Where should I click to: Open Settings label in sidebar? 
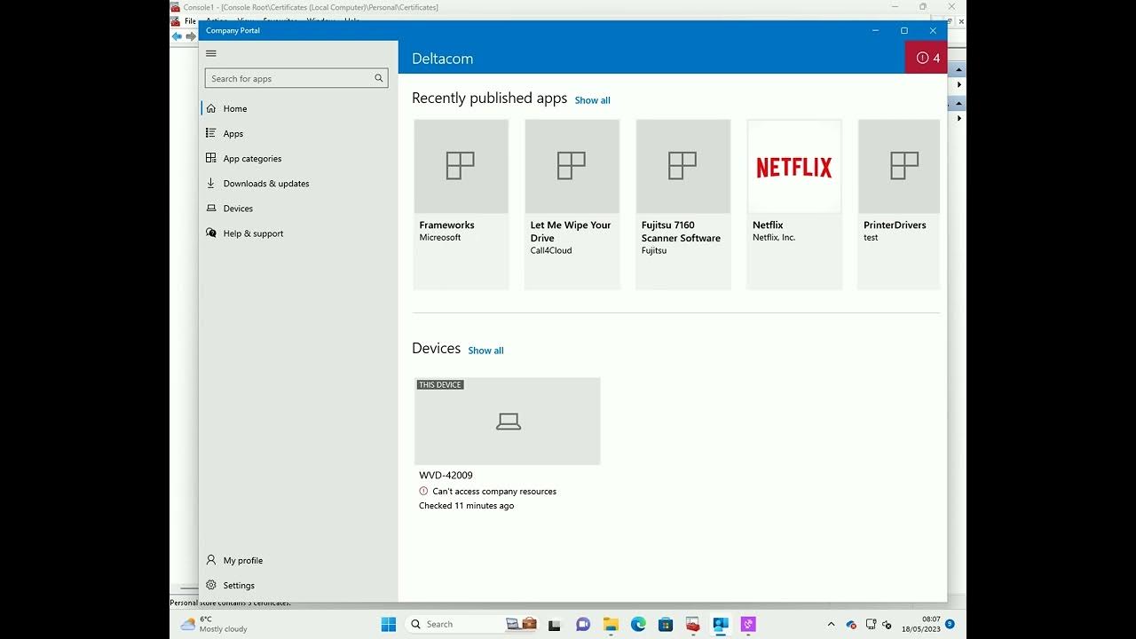[239, 585]
